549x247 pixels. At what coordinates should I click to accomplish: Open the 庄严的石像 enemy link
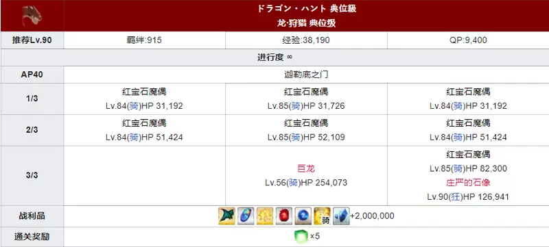[468, 183]
